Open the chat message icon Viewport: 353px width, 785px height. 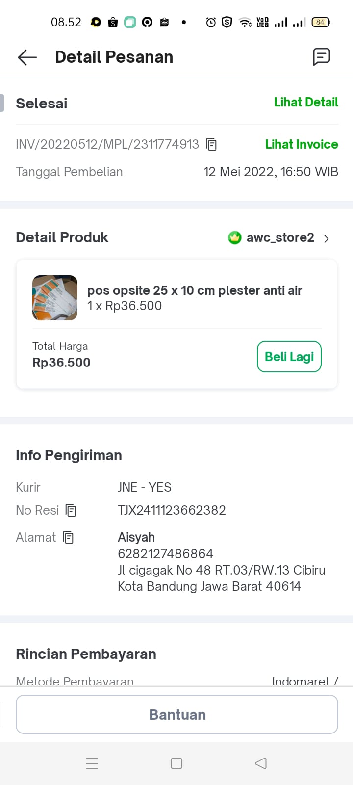[x=321, y=57]
